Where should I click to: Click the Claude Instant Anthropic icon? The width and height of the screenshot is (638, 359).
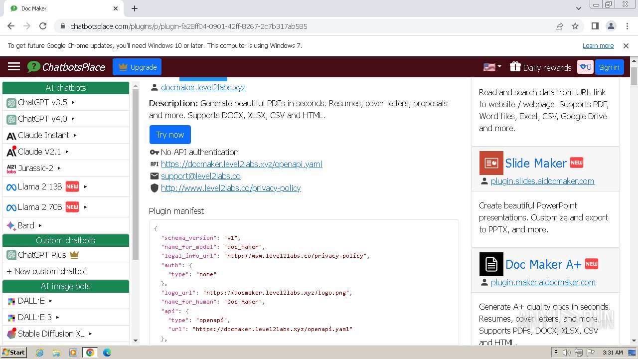click(x=11, y=136)
